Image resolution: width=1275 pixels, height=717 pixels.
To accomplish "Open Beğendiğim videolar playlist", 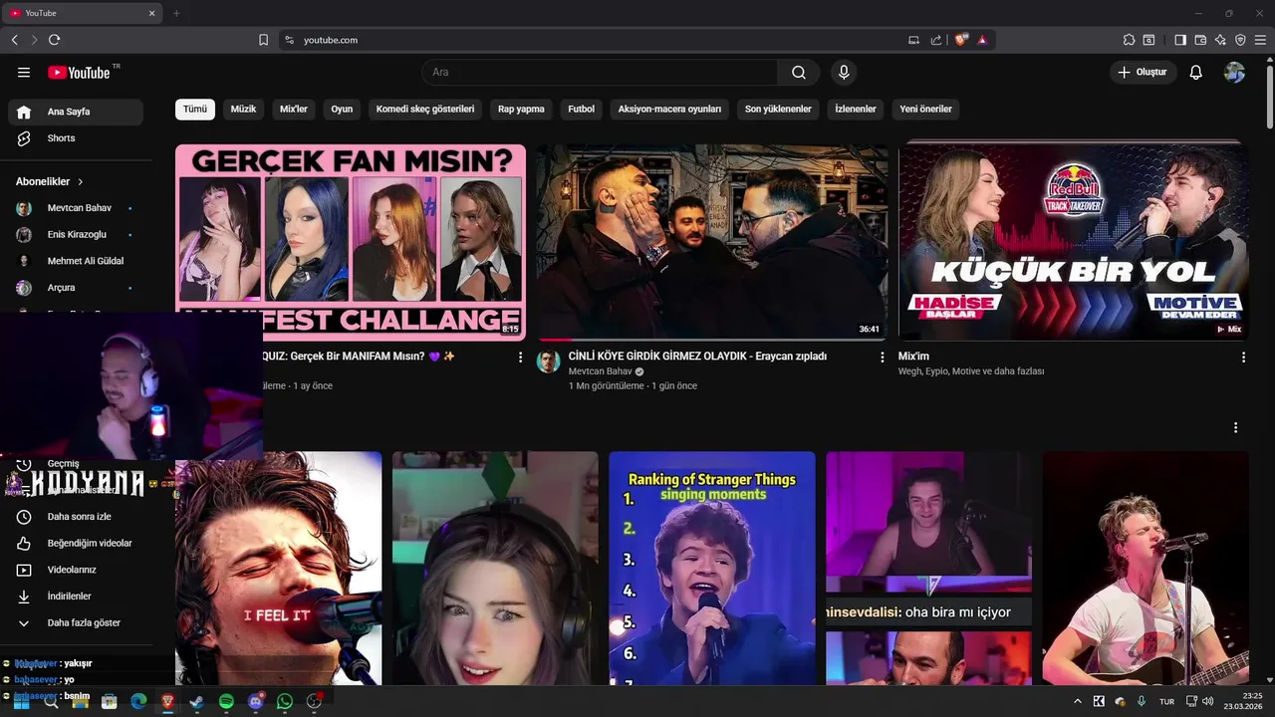I will [76, 543].
